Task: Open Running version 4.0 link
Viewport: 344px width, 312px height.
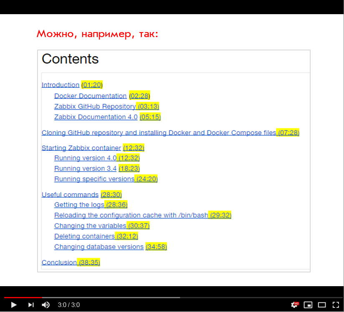Action: pos(85,158)
